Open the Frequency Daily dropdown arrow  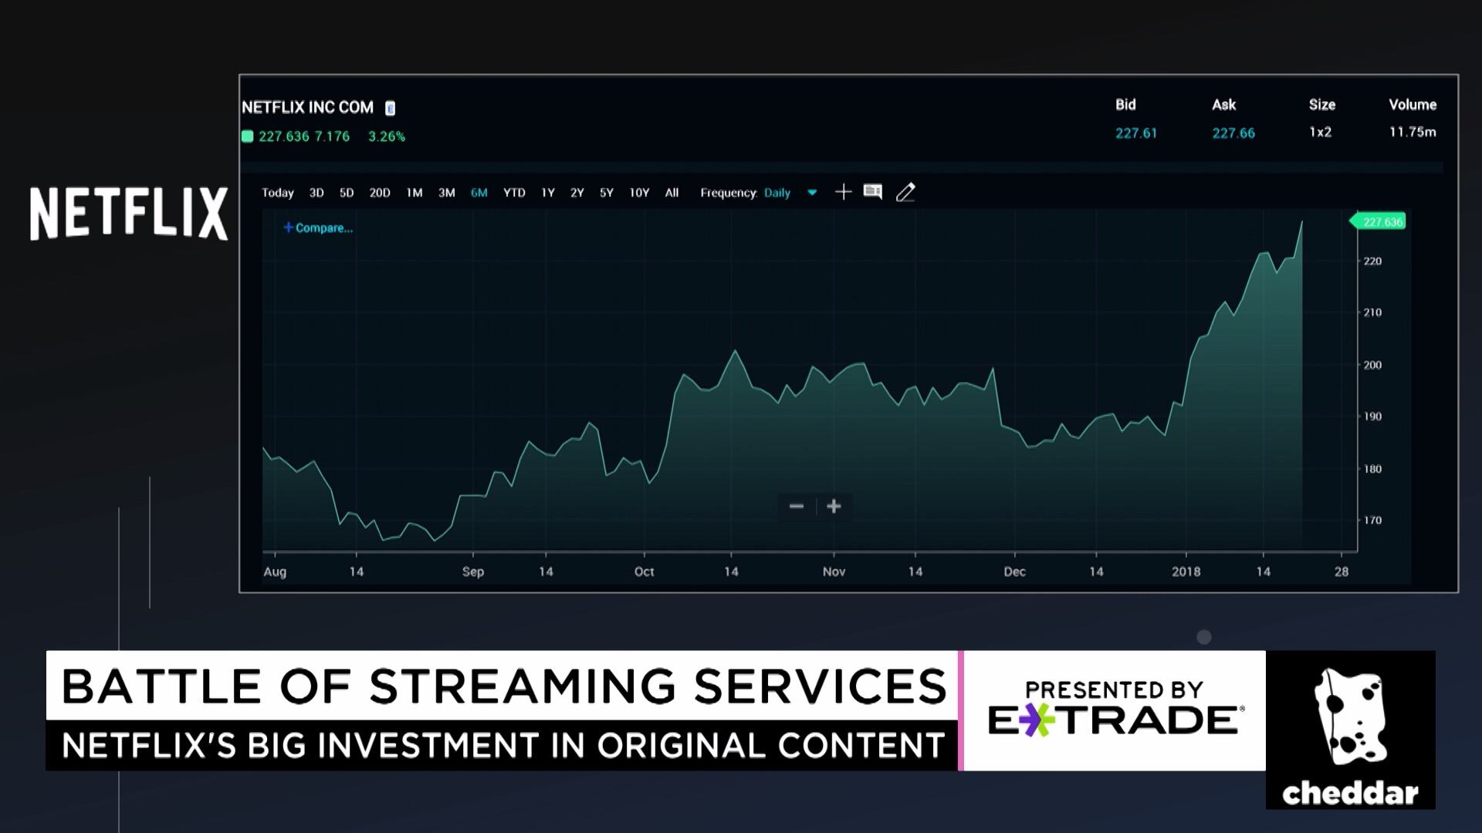(812, 193)
